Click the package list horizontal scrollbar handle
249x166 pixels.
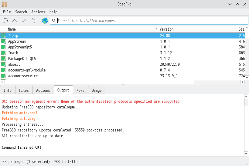tap(99, 82)
